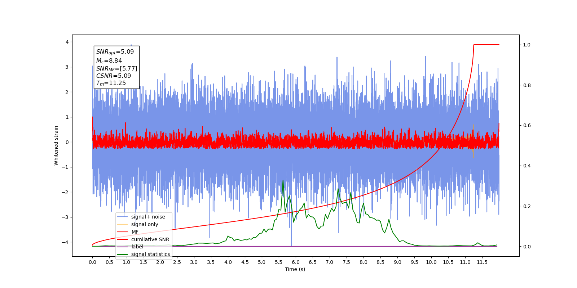The height and width of the screenshot is (288, 577).
Task: Click the 0.6 tick on the right axis
Action: (x=527, y=125)
